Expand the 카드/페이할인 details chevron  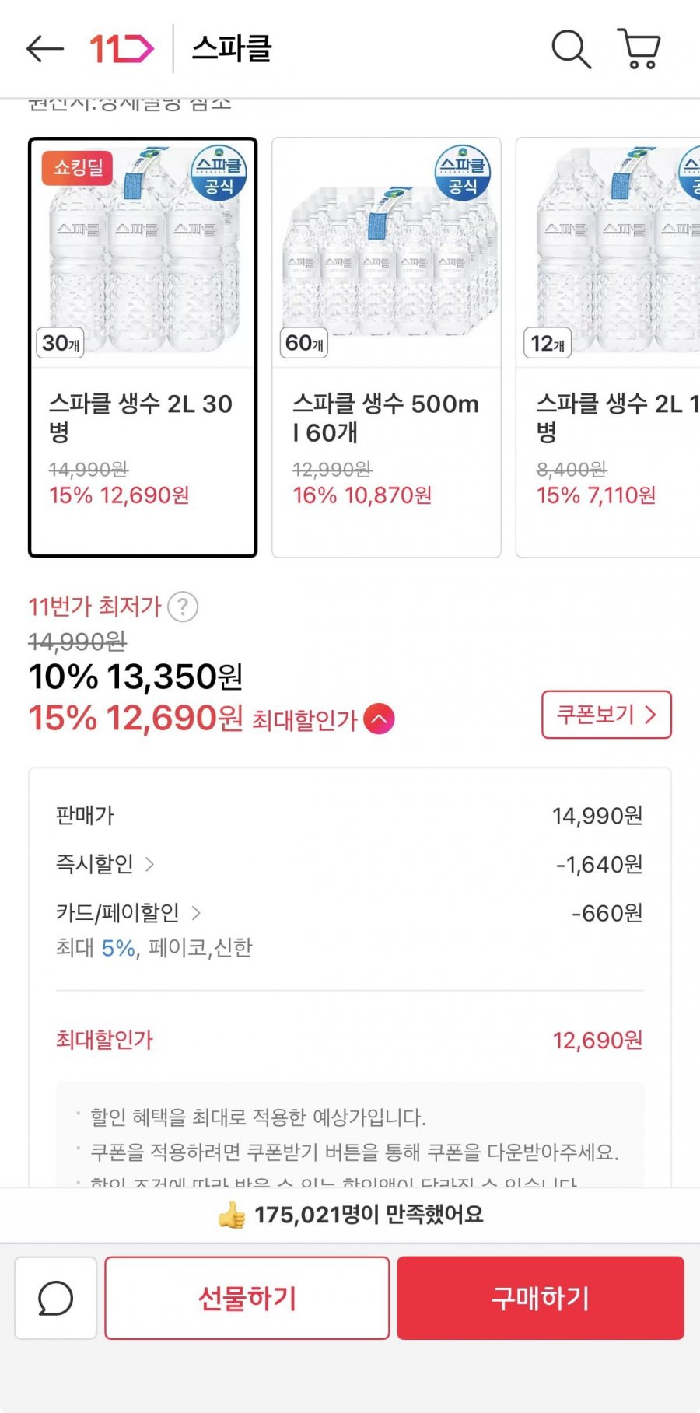click(x=196, y=912)
